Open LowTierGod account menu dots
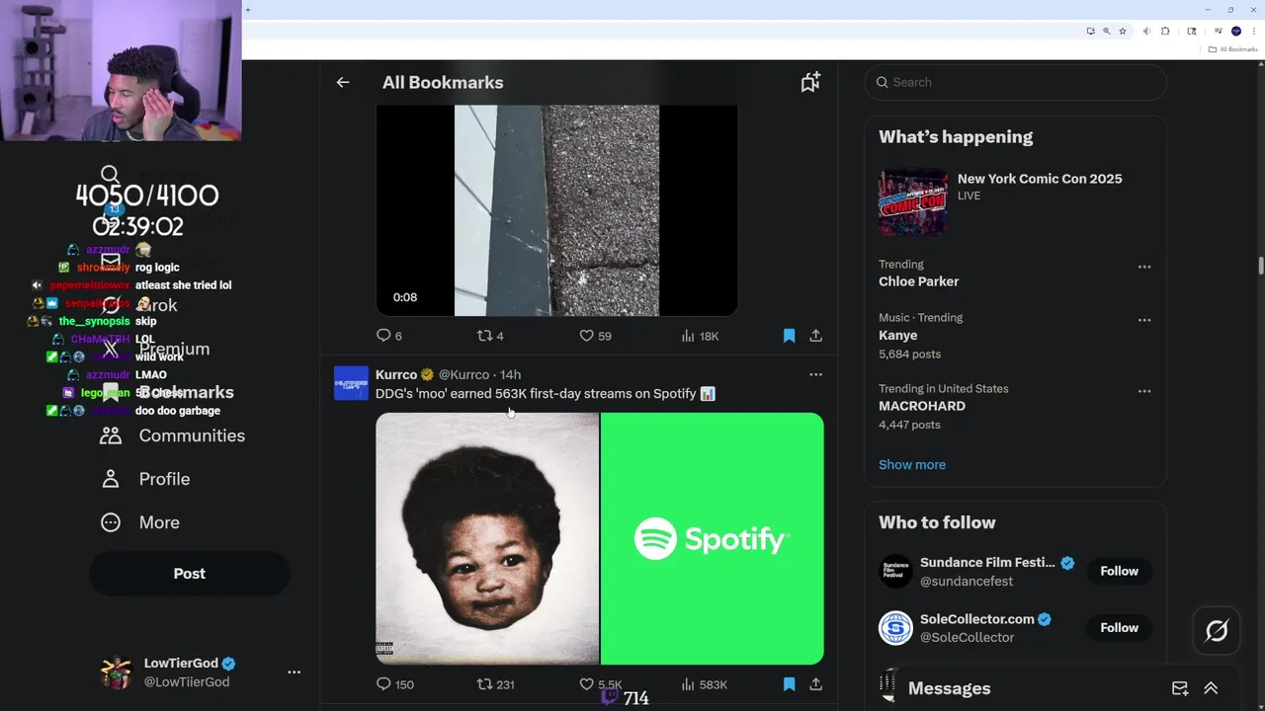 point(294,671)
